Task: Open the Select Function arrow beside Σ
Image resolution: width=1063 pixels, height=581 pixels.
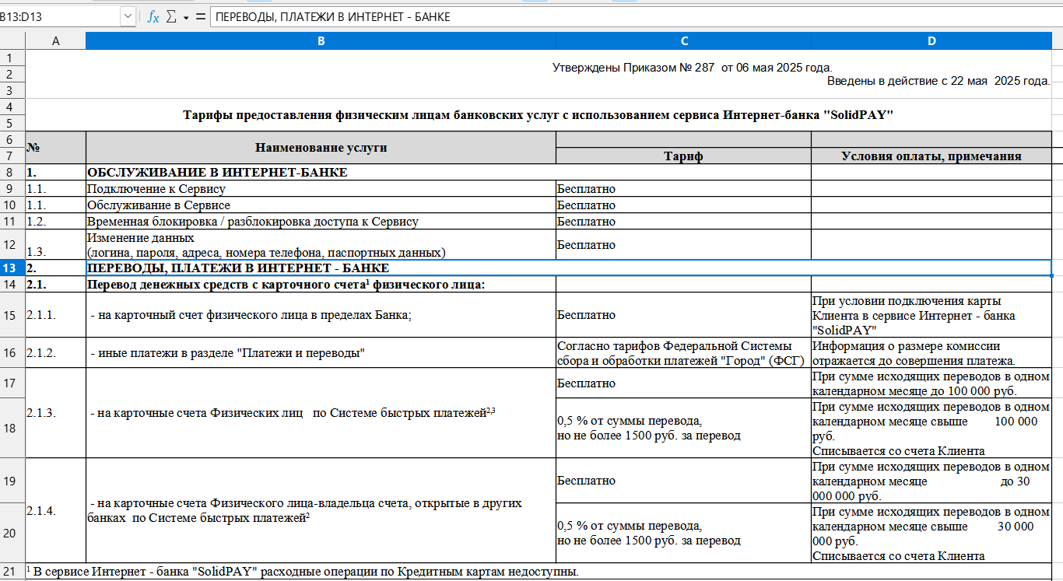Action: 186,17
